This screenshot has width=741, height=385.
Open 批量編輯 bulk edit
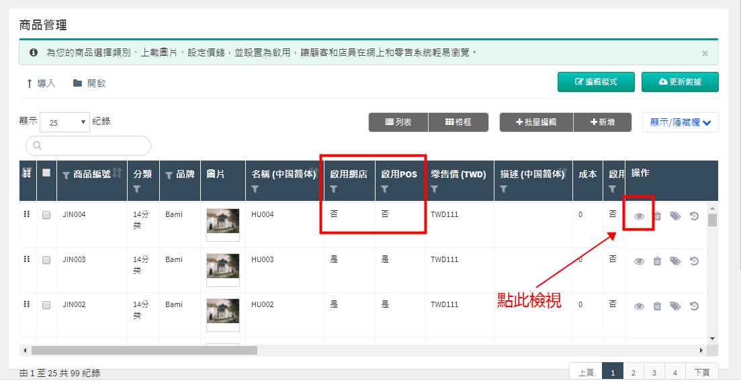click(x=536, y=122)
